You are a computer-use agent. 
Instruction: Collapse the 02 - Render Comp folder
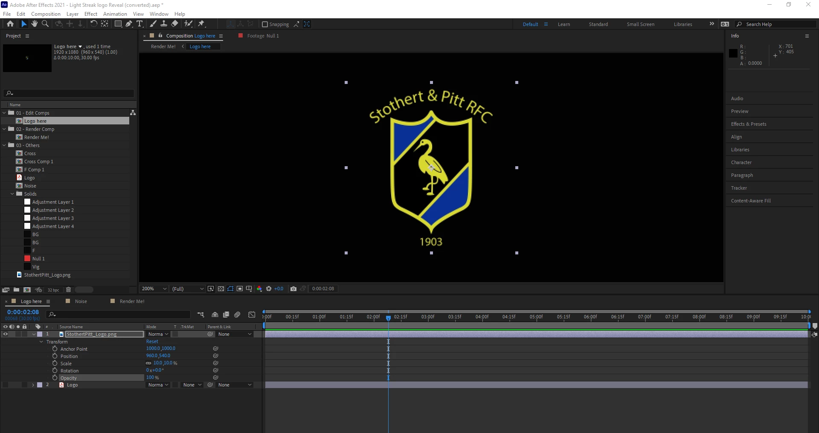tap(4, 129)
